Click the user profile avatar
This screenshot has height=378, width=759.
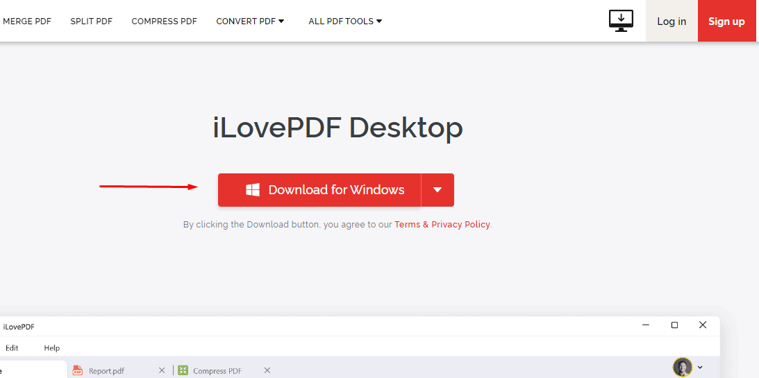tap(682, 367)
